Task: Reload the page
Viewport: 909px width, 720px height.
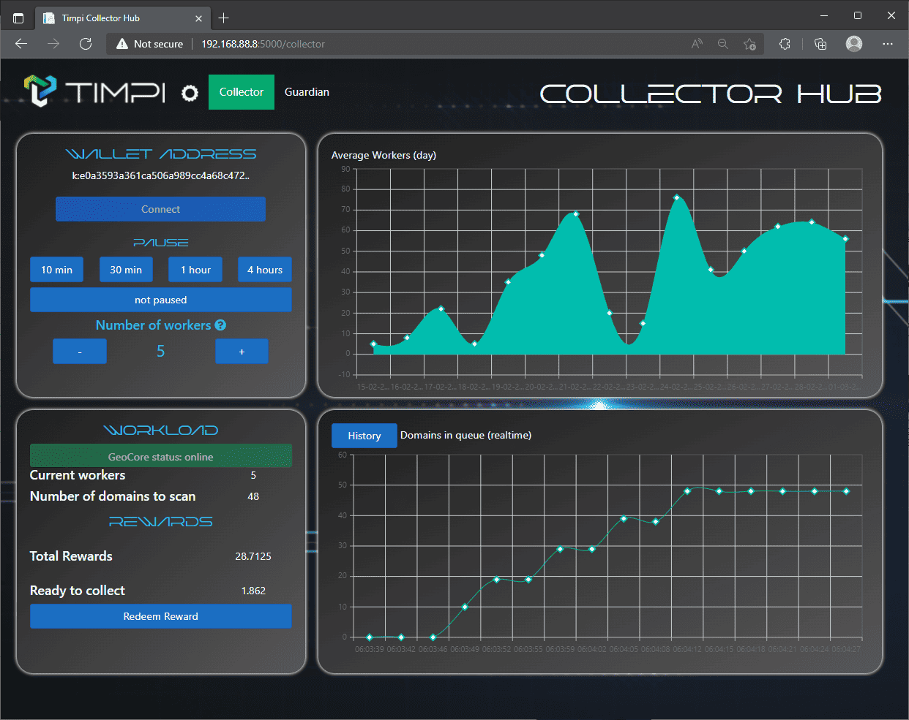Action: click(x=86, y=44)
